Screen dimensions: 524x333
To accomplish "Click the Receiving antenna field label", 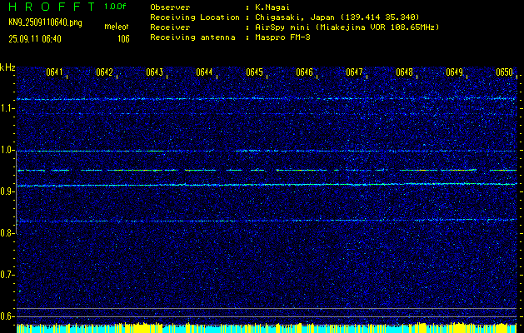I will point(192,37).
